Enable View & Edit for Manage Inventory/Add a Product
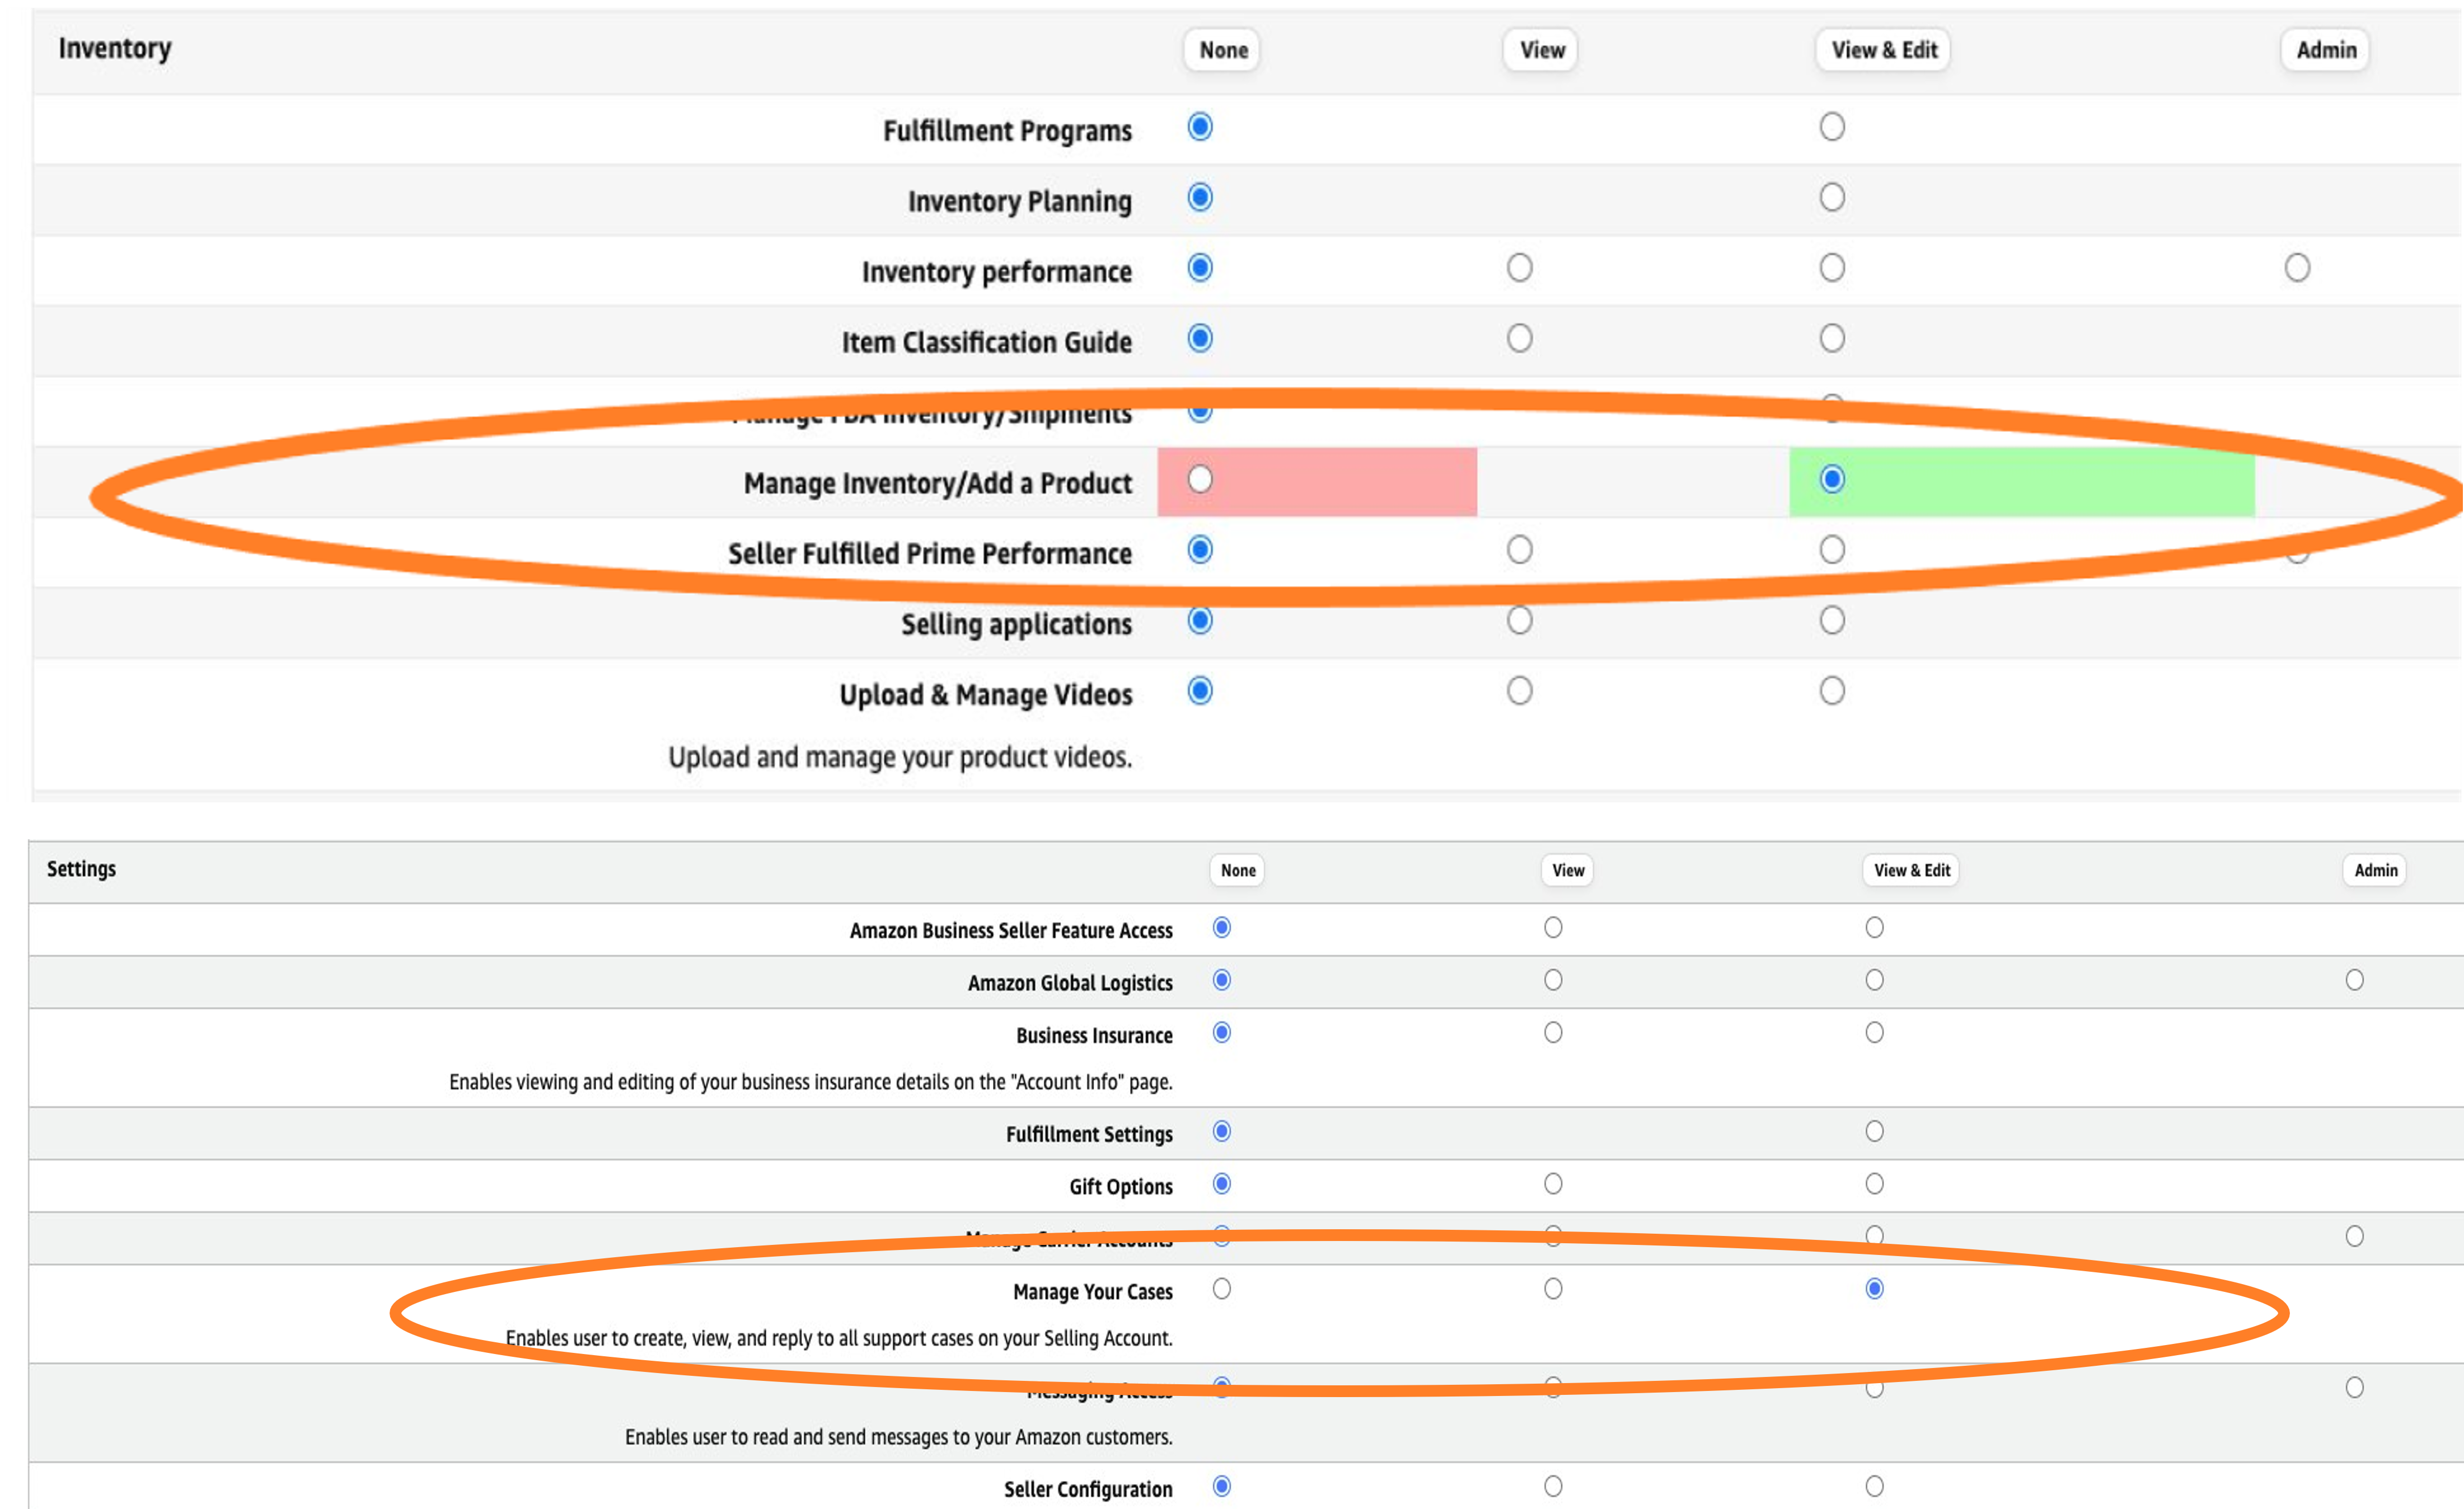2464x1509 pixels. [x=1831, y=480]
